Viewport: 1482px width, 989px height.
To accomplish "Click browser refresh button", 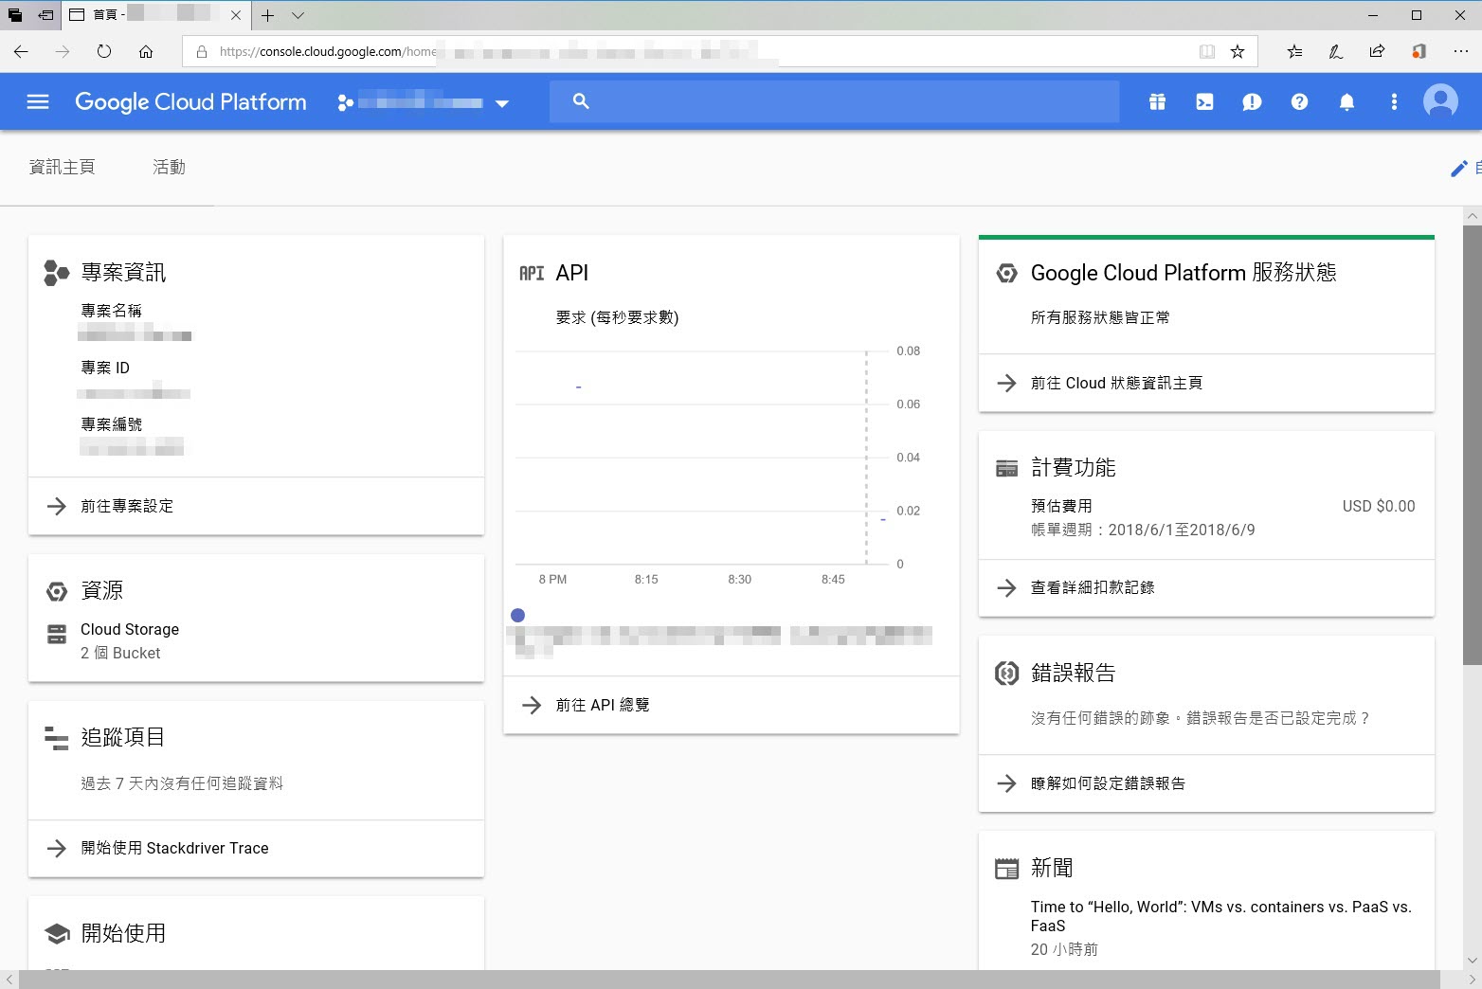I will (x=104, y=51).
